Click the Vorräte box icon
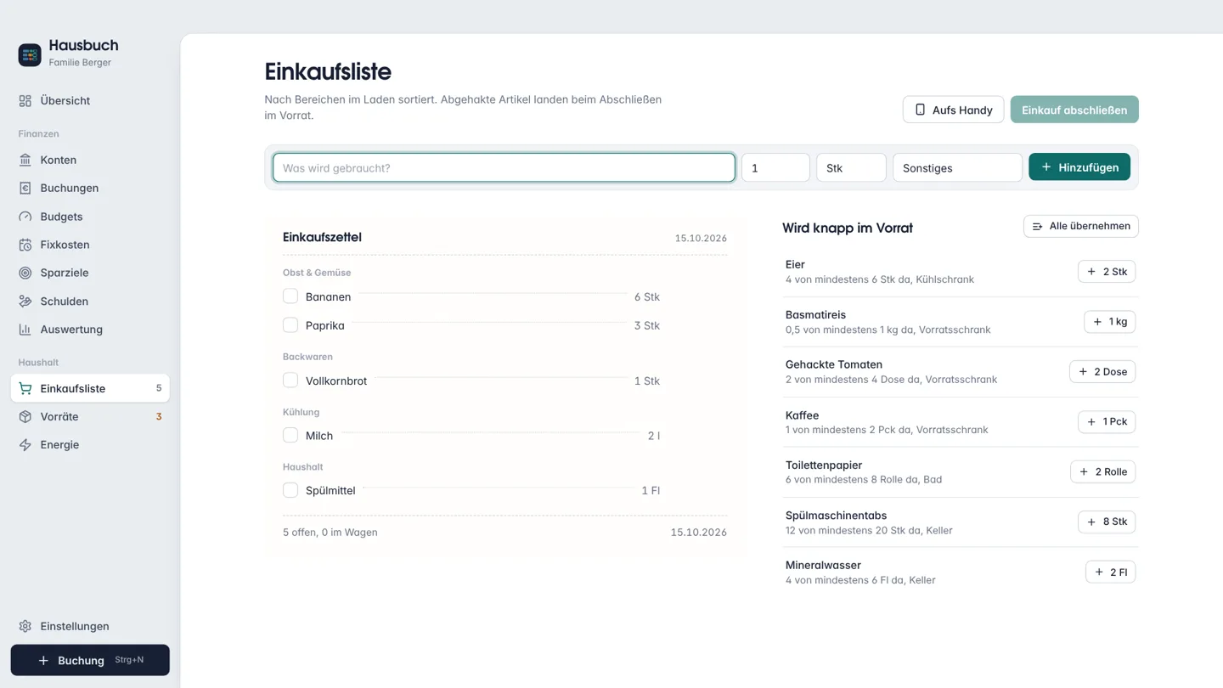The height and width of the screenshot is (688, 1223). click(25, 417)
